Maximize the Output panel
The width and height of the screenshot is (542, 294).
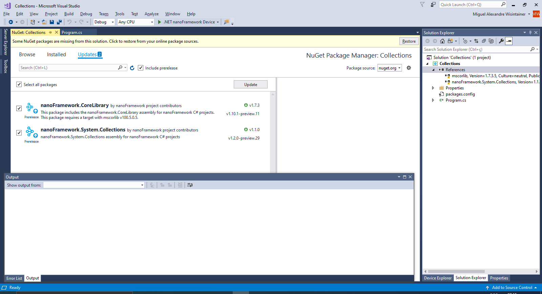[404, 177]
